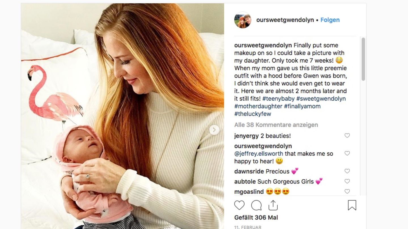The image size is (408, 229).
Task: Like jenyergy's comment heart
Action: click(x=347, y=136)
